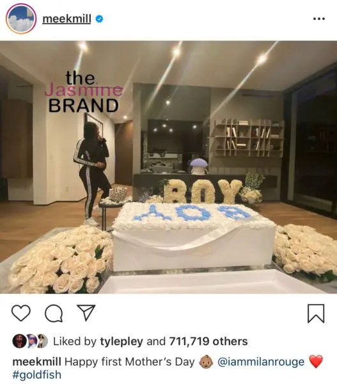Tap the heart like icon

21,313
